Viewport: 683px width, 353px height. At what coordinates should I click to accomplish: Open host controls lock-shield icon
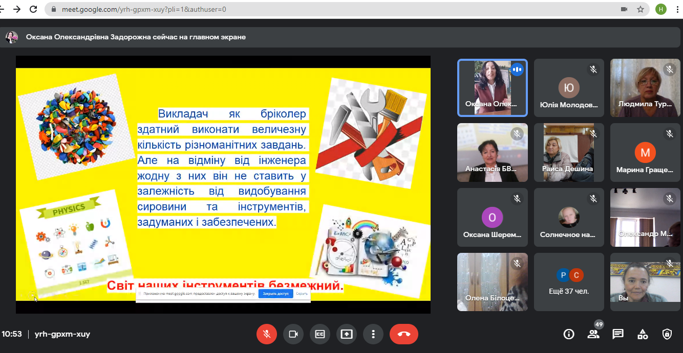667,334
